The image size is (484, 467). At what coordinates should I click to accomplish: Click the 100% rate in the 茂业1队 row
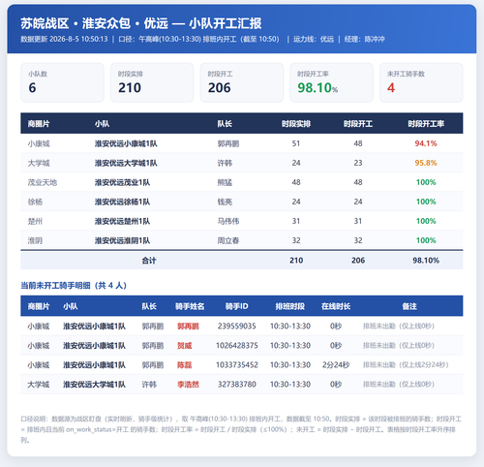pos(426,182)
